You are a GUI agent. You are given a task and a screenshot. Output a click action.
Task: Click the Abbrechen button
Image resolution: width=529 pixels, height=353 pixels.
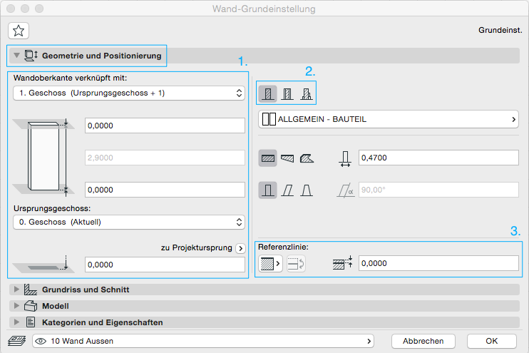pos(423,341)
